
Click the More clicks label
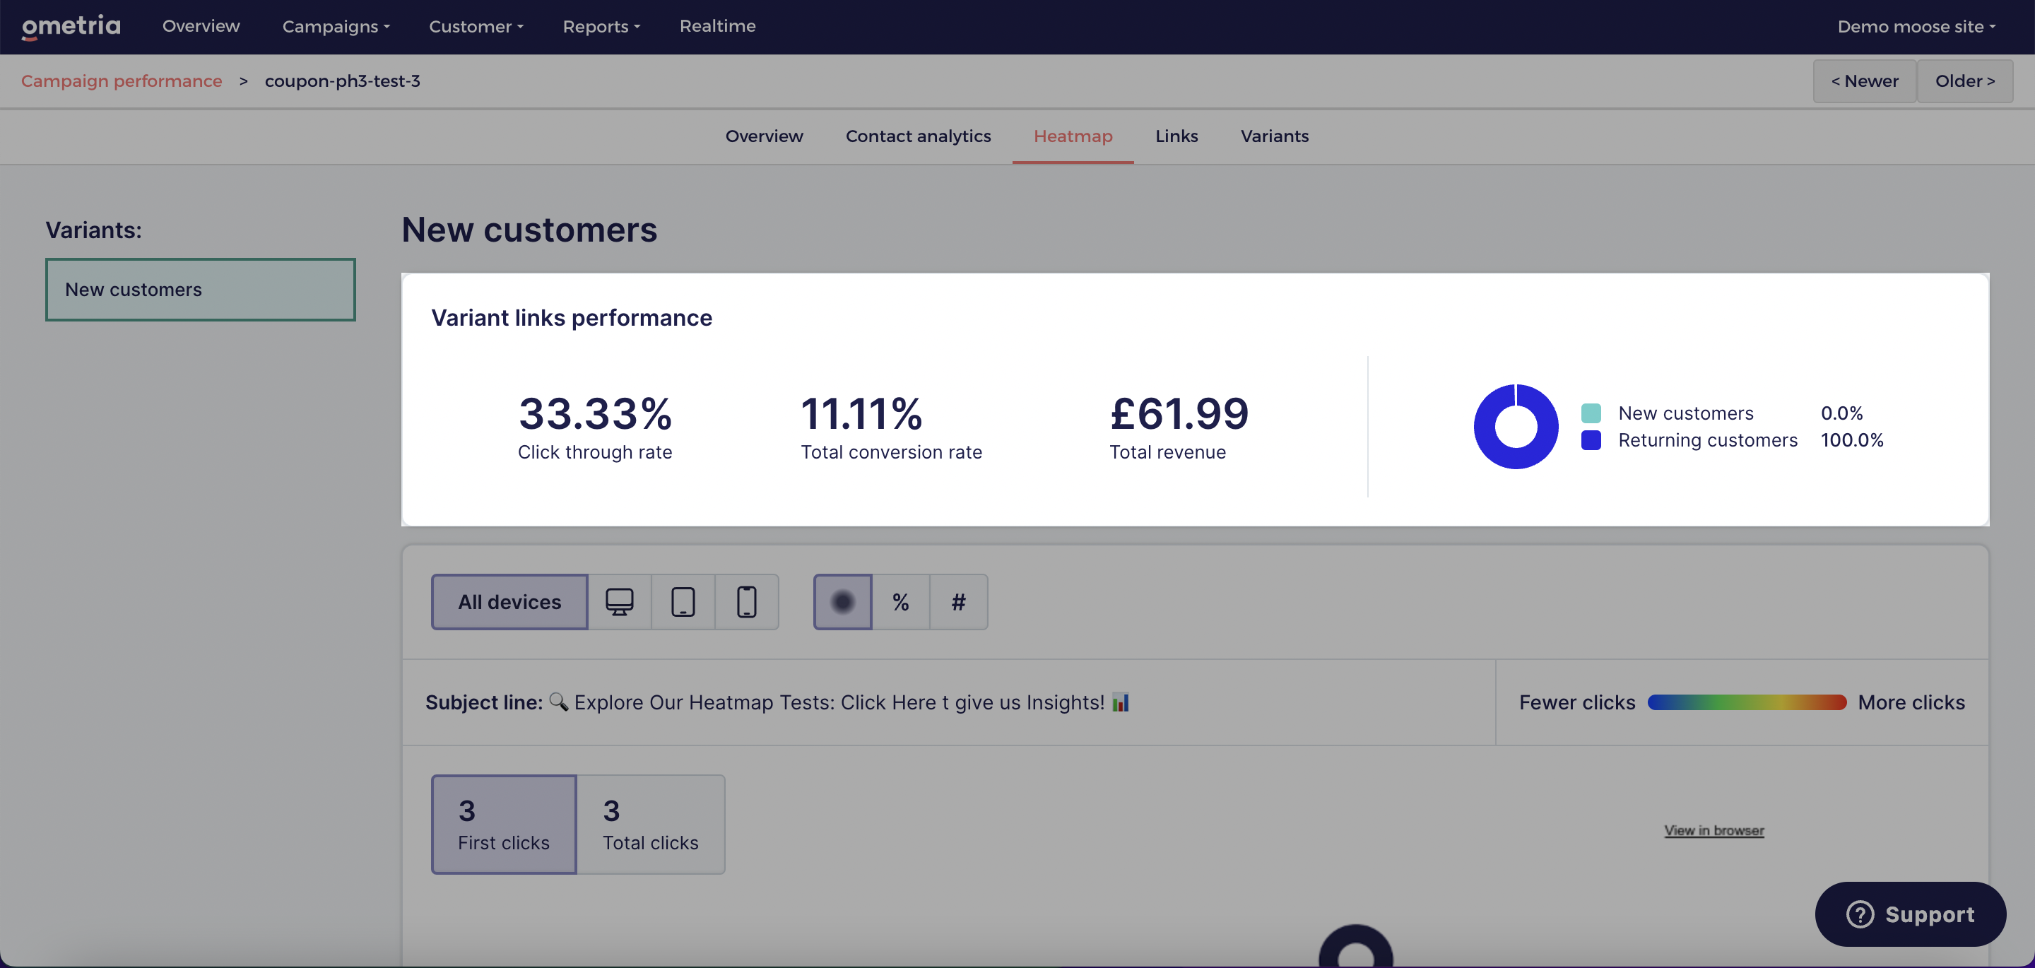[1911, 702]
